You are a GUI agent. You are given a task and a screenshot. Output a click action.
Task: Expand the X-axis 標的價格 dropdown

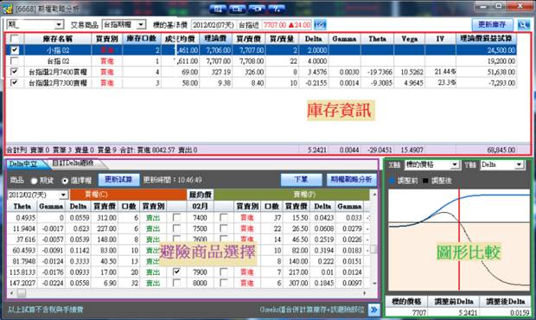click(x=431, y=165)
